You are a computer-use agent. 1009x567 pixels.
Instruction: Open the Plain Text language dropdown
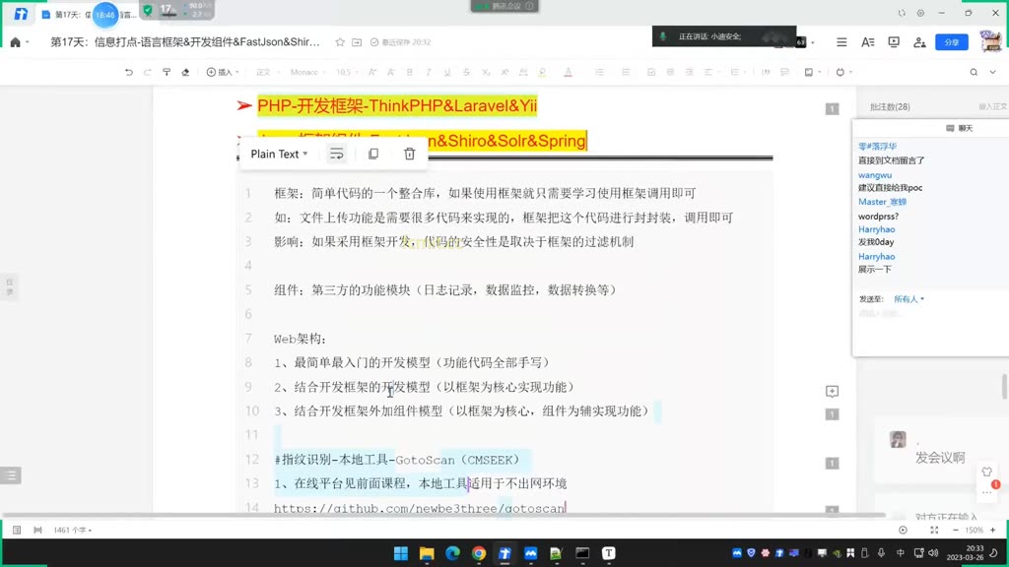coord(279,154)
